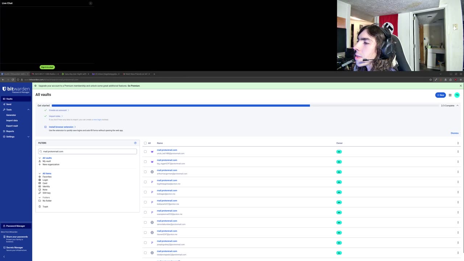Switch to Meet New Friends browser tab
The height and width of the screenshot is (261, 464).
click(136, 74)
